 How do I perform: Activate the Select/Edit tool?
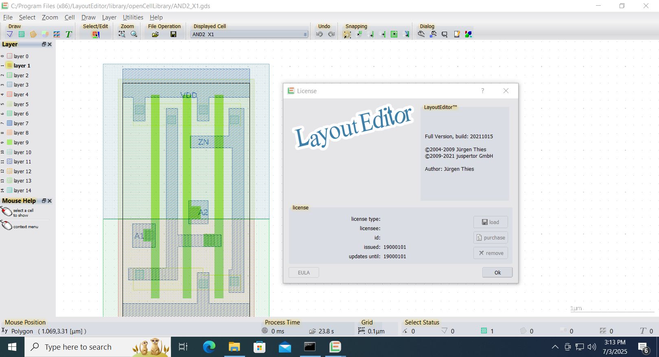tap(96, 35)
